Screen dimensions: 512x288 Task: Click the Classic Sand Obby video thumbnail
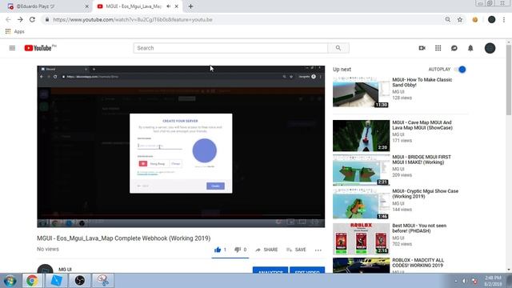tap(361, 93)
